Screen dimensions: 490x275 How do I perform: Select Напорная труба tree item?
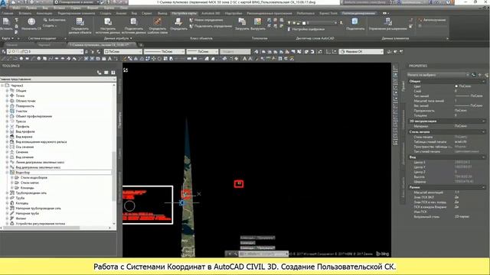point(28,214)
